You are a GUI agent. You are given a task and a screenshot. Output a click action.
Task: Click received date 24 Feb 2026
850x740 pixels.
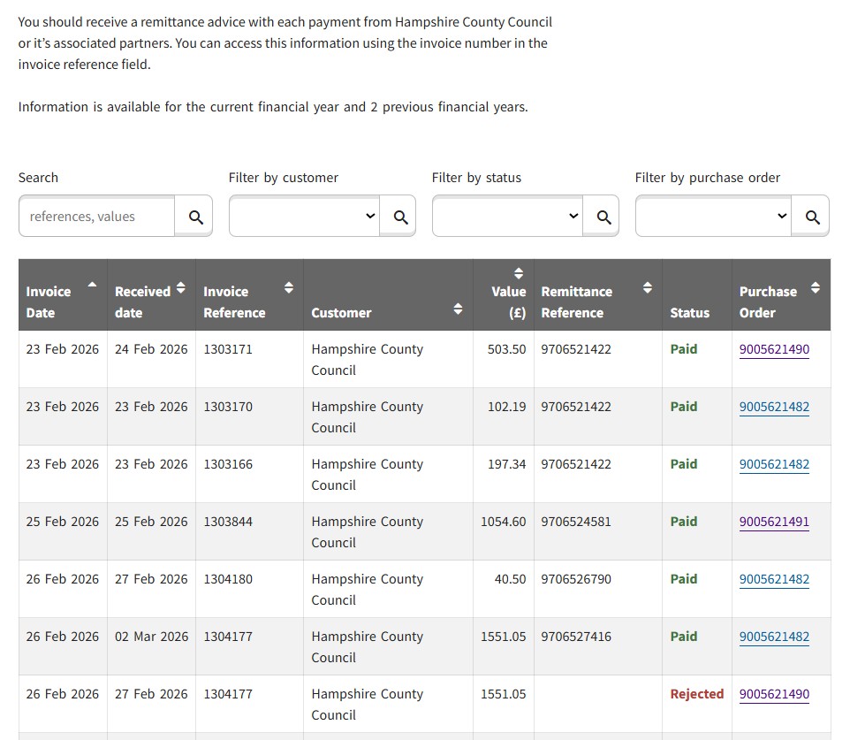point(151,349)
